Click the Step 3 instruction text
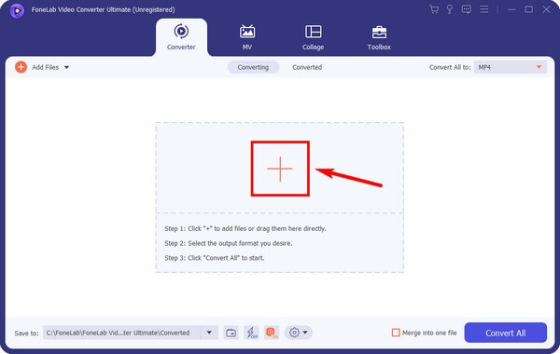The width and height of the screenshot is (560, 354). tap(215, 258)
